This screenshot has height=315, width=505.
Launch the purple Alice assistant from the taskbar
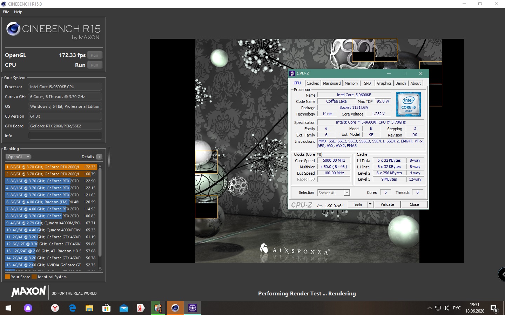point(28,308)
